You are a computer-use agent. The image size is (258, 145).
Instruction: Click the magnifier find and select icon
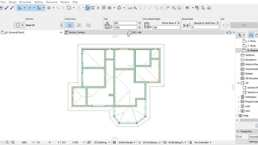[135, 8]
